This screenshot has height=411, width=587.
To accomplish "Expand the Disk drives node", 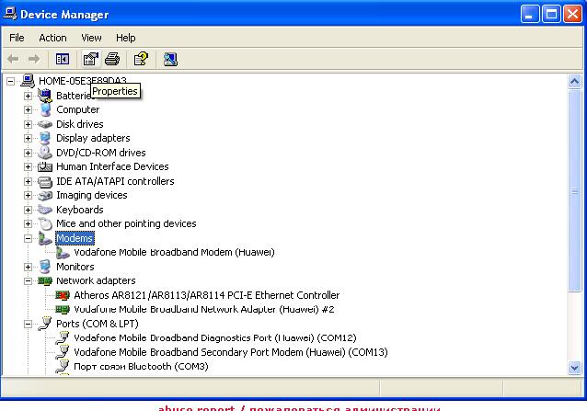I will click(29, 124).
